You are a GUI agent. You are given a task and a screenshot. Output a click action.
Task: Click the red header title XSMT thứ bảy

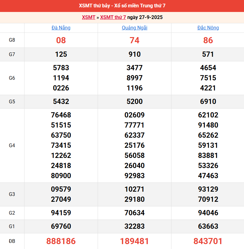tap(122, 6)
